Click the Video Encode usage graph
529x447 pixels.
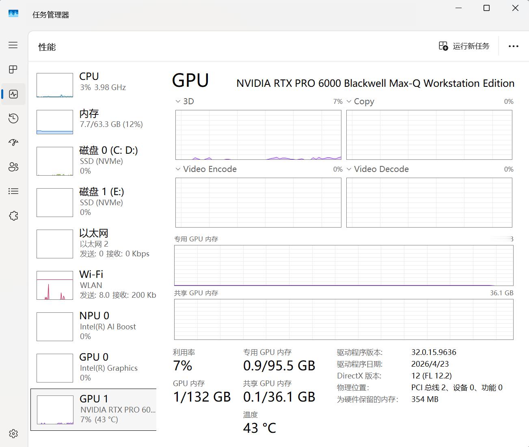click(258, 202)
